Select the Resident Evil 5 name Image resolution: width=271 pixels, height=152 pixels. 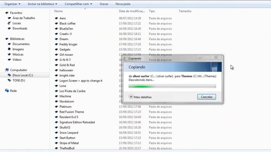coord(69,117)
